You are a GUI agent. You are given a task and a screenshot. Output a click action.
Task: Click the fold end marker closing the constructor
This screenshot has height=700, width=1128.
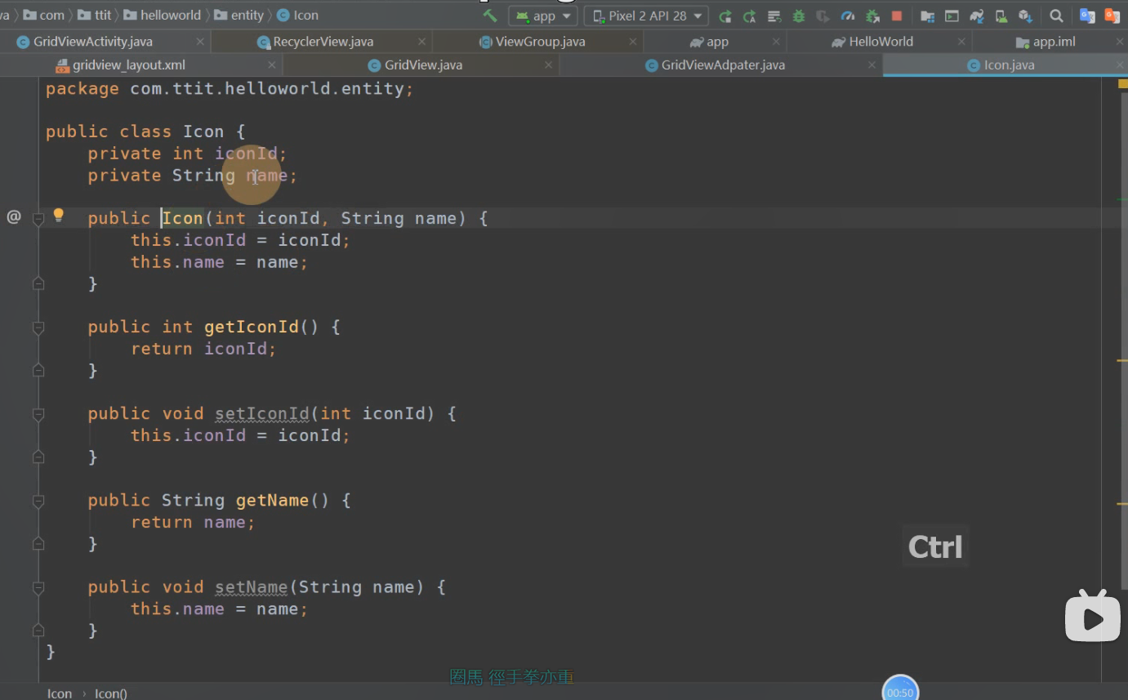coord(38,283)
